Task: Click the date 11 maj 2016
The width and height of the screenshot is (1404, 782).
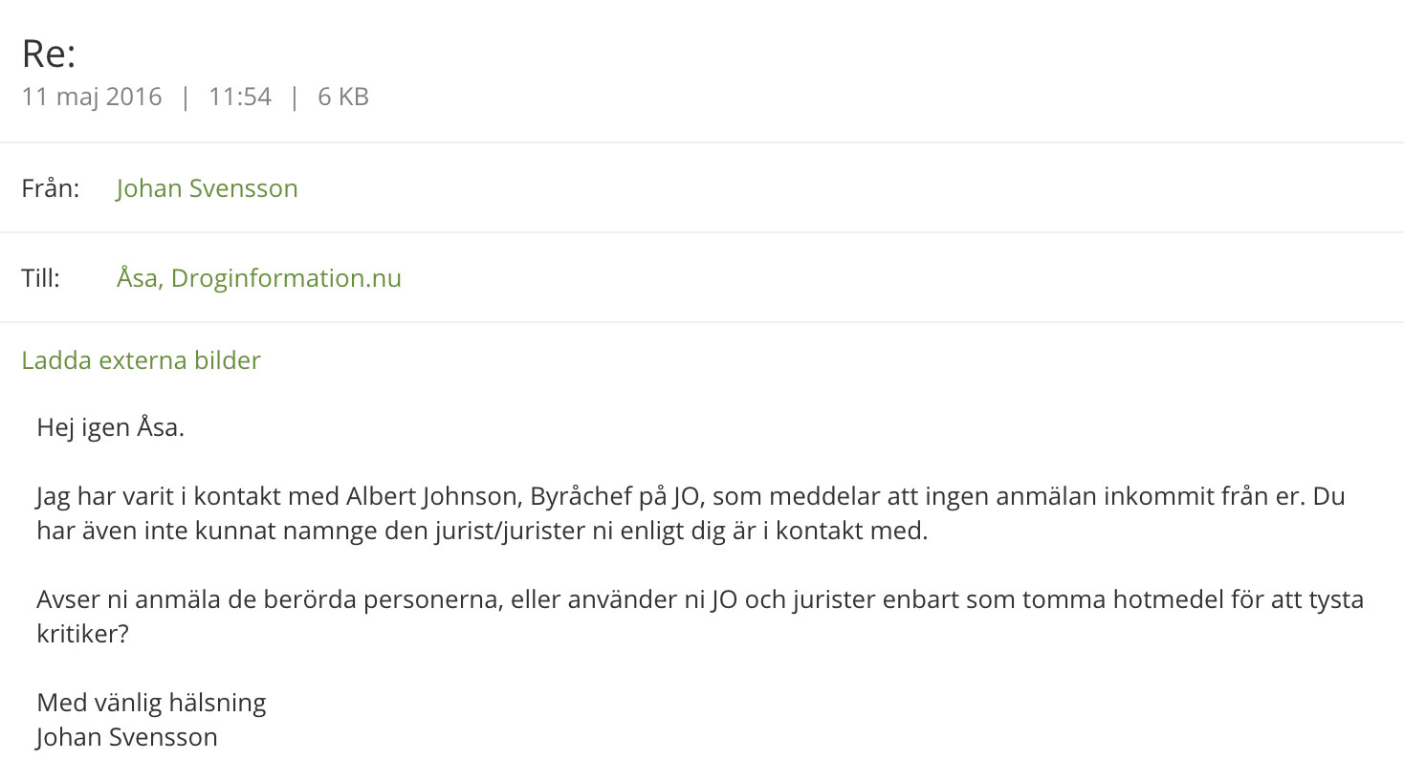Action: (x=92, y=97)
